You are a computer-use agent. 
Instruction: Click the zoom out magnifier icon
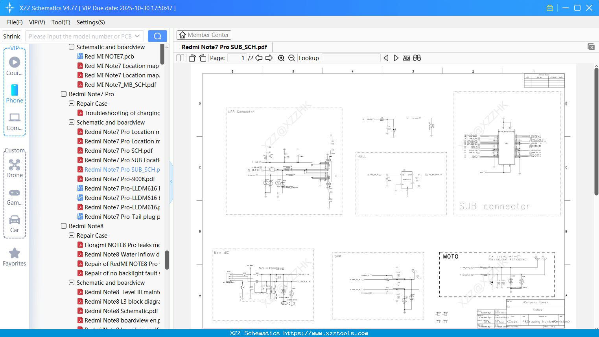click(x=291, y=58)
